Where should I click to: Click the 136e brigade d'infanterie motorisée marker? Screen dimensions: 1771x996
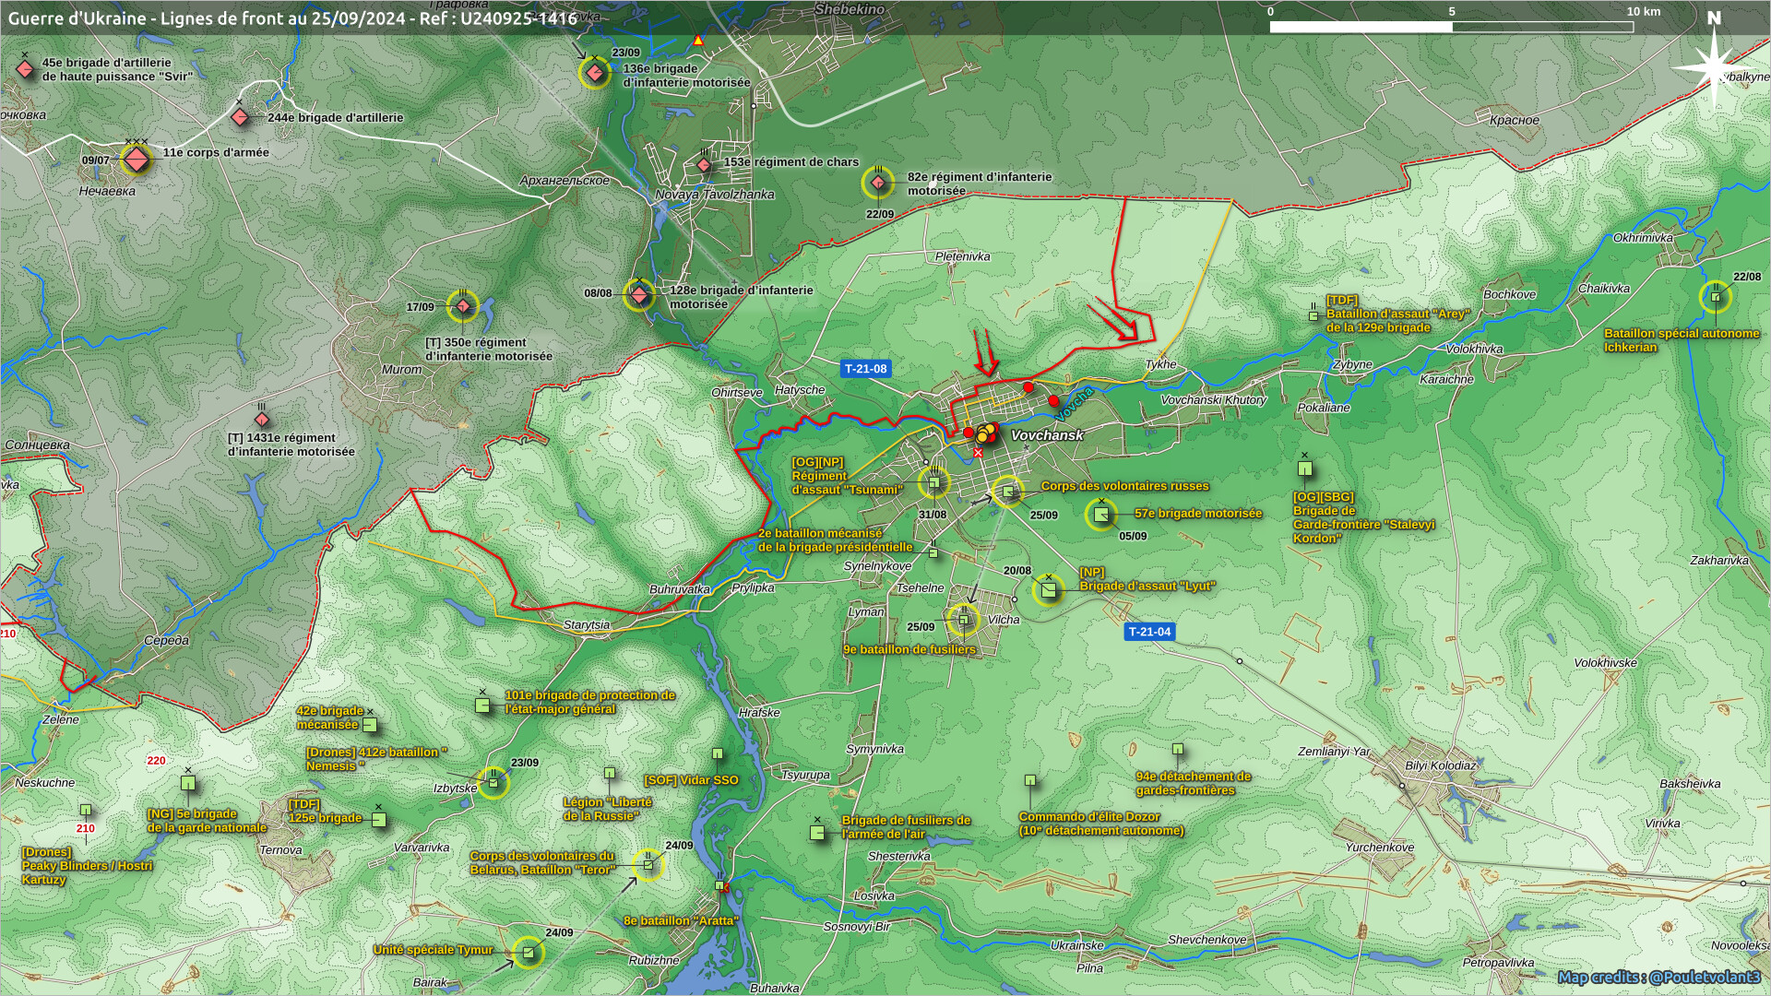pos(596,73)
